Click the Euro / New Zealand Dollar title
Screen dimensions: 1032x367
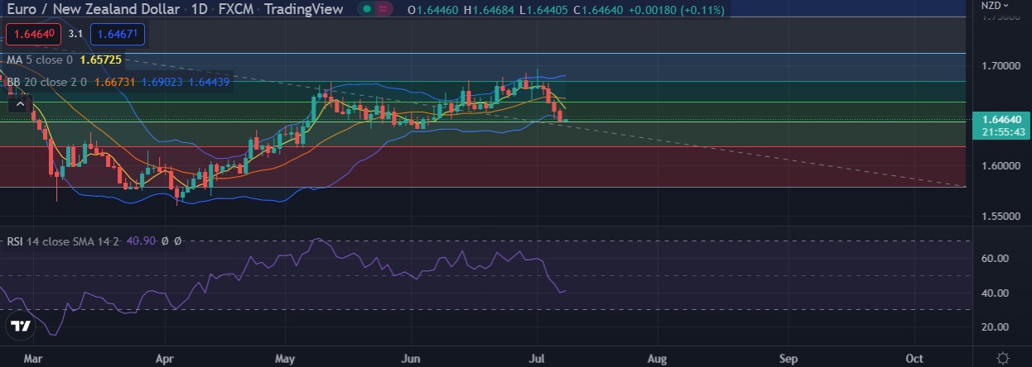pyautogui.click(x=93, y=10)
